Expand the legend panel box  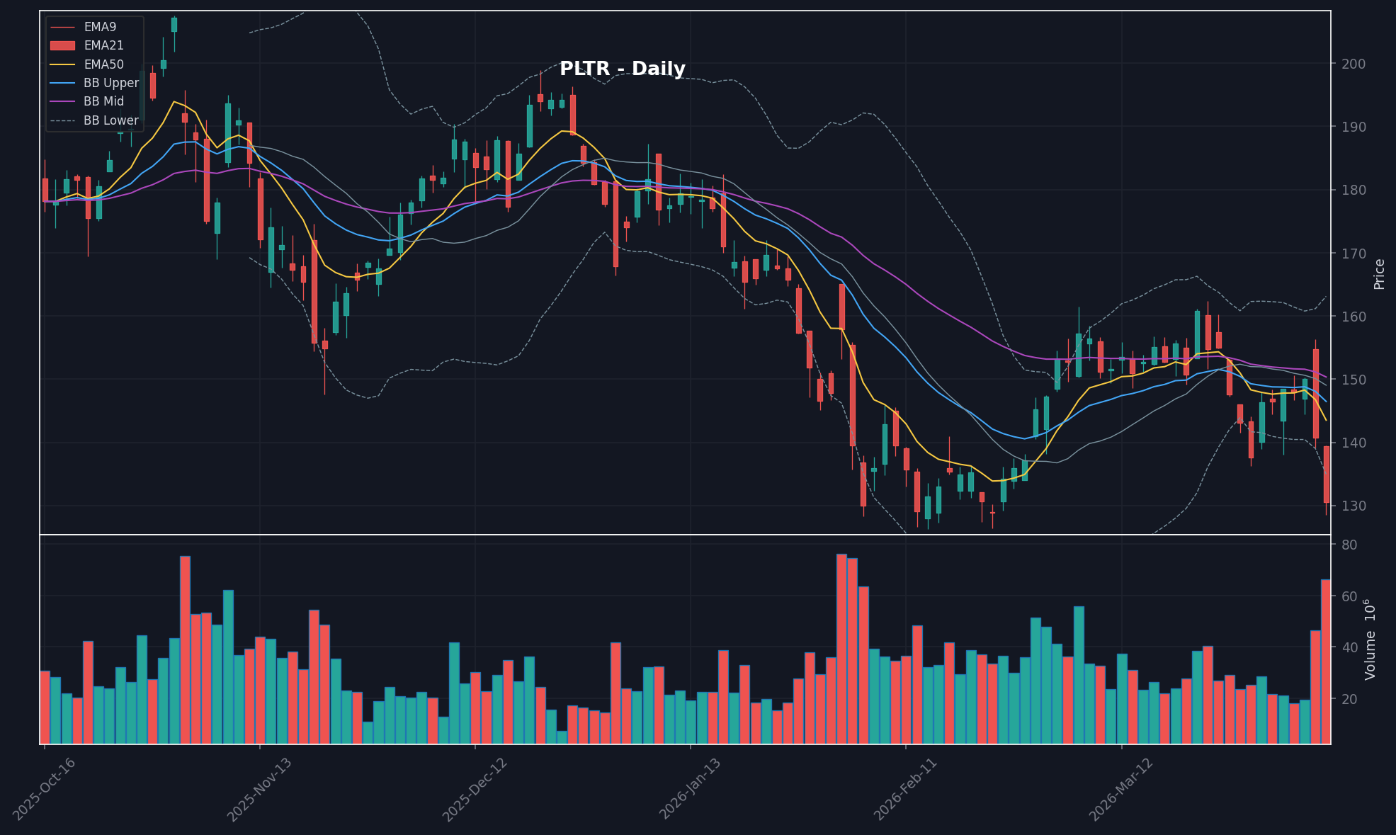[x=95, y=73]
